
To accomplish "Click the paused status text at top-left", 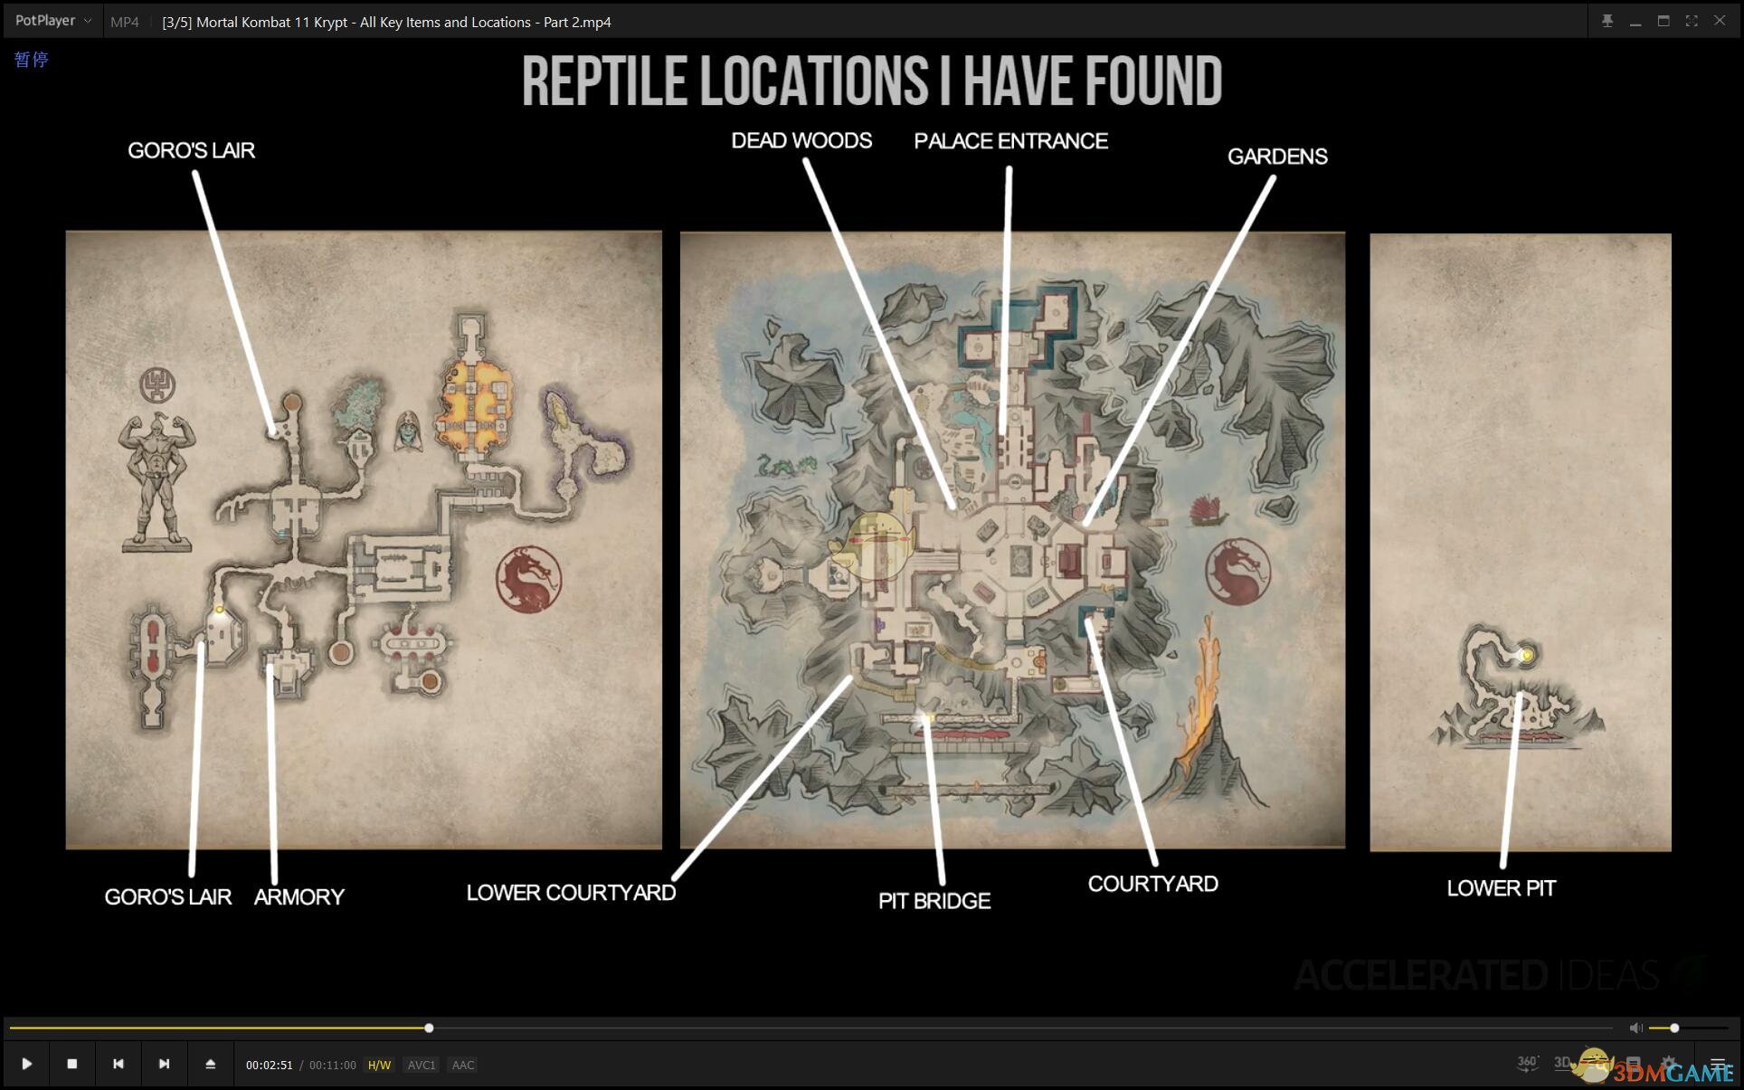I will (31, 60).
